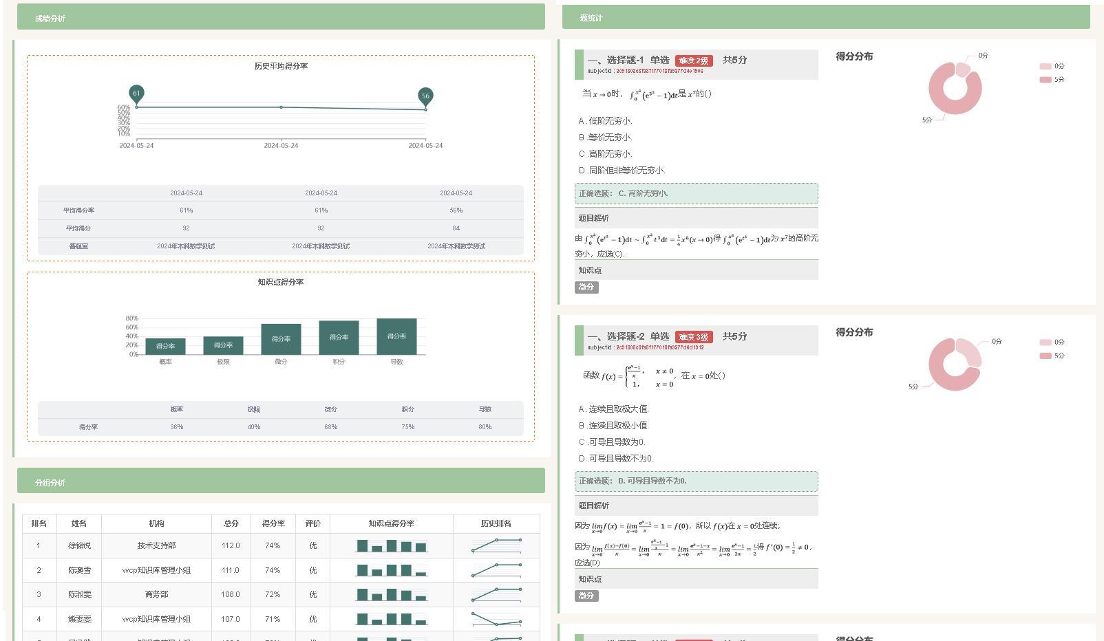Open rank 2 row's knowledge mini bar chart

tap(391, 570)
